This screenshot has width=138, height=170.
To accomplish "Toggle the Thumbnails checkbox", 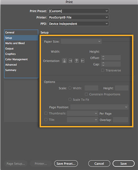I will [46, 113].
